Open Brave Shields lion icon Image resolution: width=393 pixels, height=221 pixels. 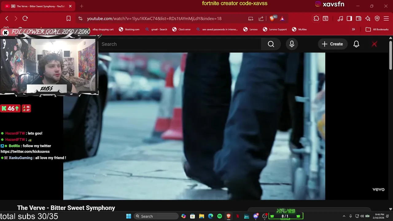point(272,18)
